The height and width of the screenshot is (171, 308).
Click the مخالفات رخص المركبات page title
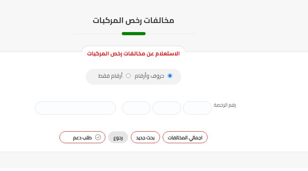133,21
